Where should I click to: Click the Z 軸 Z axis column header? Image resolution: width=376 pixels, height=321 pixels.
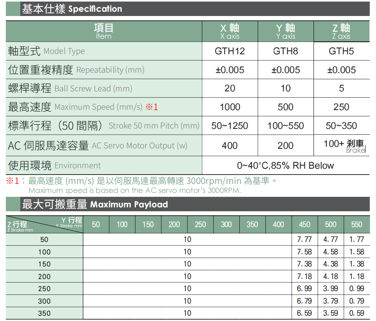click(341, 31)
